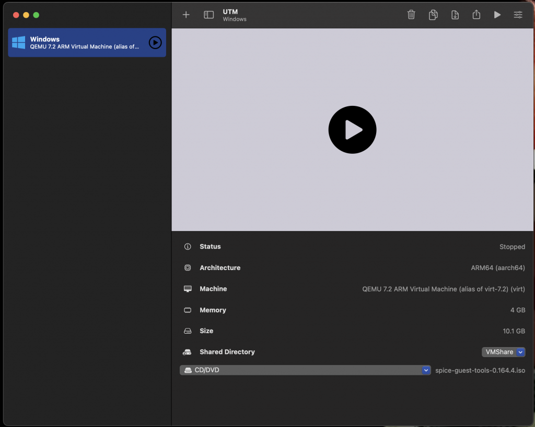Viewport: 535px width, 427px height.
Task: Start Windows with the large center play button
Action: (352, 130)
